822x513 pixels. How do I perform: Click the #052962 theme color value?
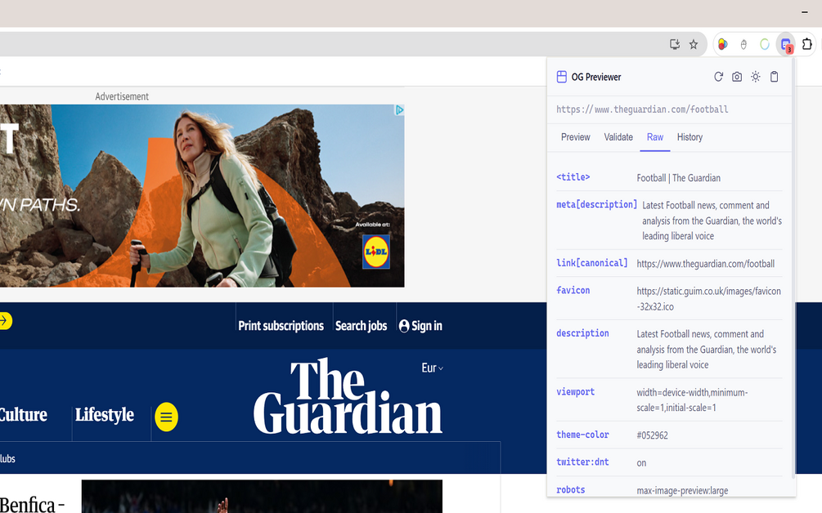(652, 435)
